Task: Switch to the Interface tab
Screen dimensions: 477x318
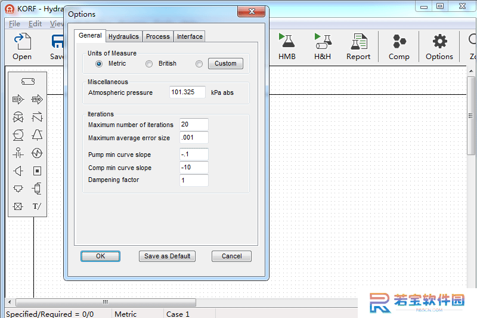Action: pos(190,36)
